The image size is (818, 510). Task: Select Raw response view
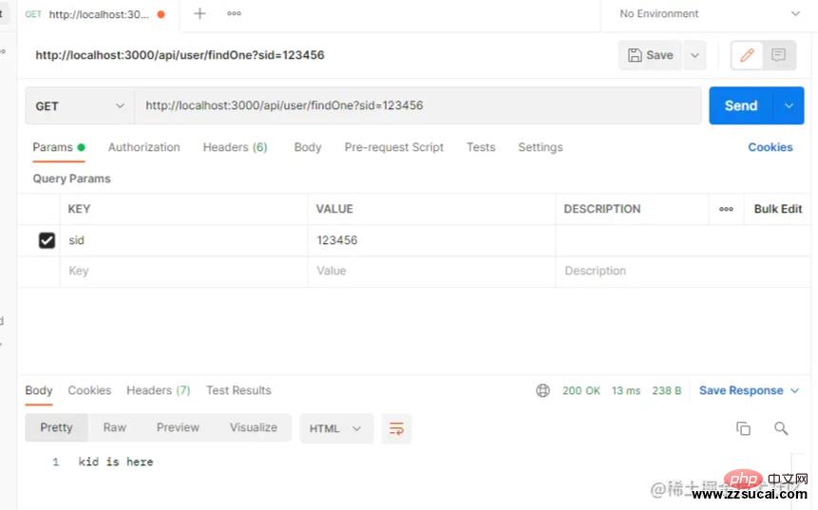115,427
